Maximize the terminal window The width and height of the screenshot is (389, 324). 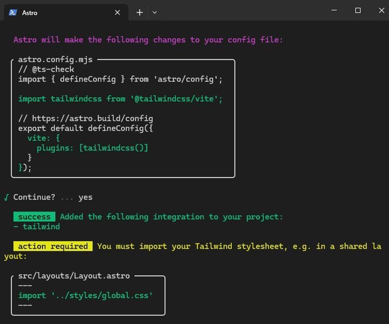pyautogui.click(x=358, y=10)
